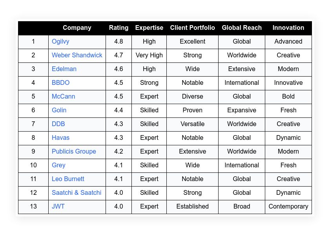Open the Publicis Groupe link

tap(74, 152)
